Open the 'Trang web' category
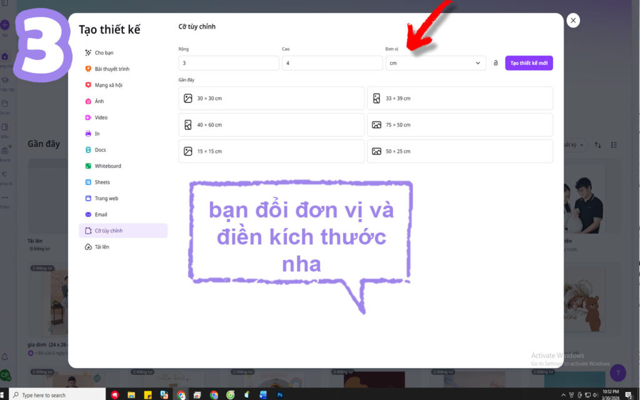Viewport: 640px width, 400px height. coord(123,198)
